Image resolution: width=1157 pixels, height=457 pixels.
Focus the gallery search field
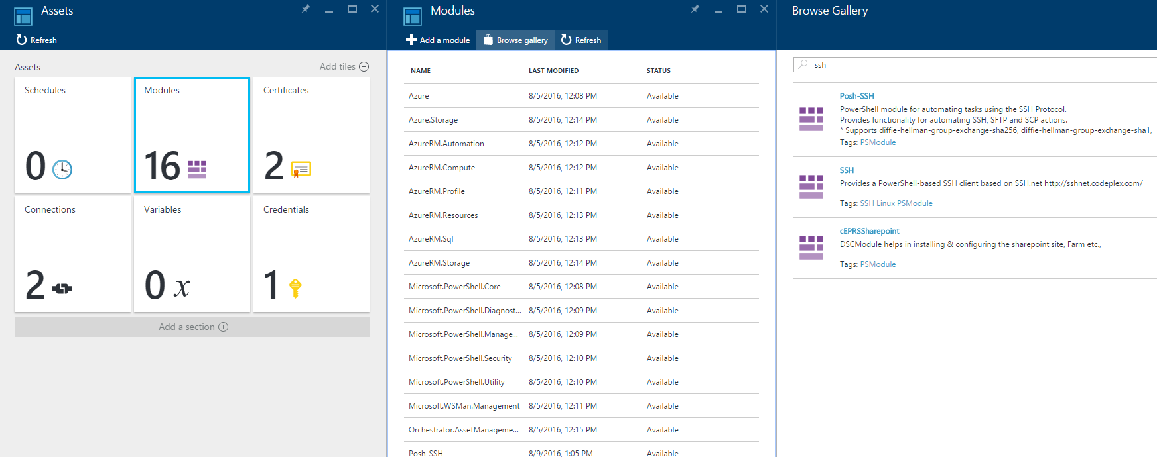(982, 64)
